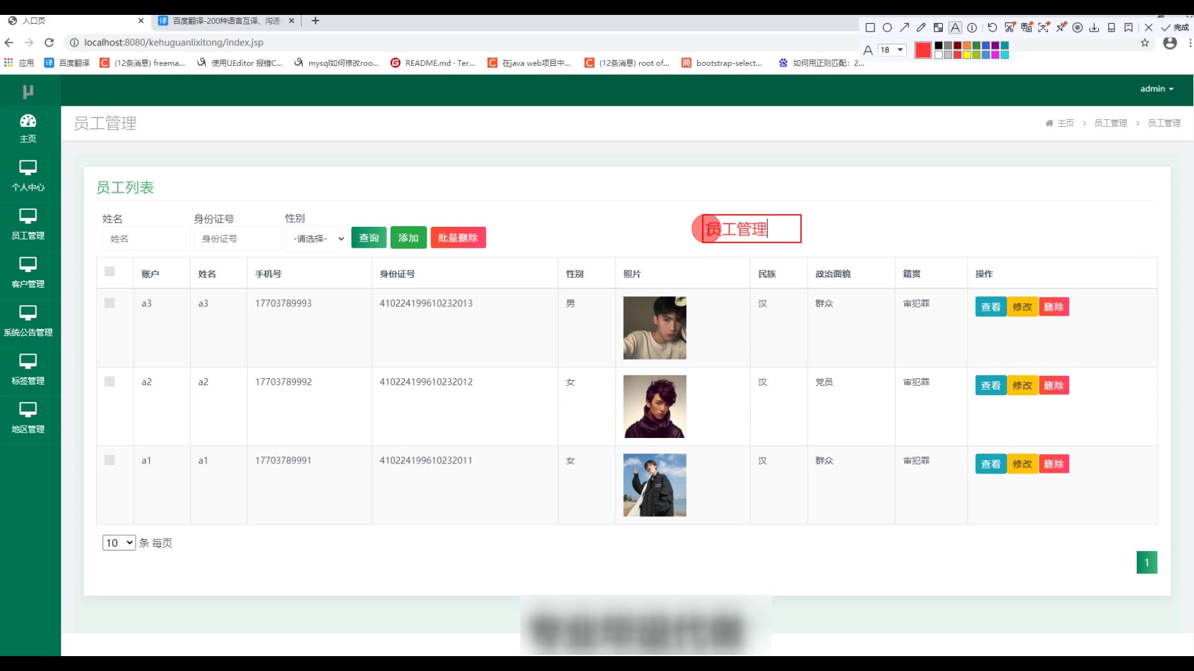Click the scissors screenshot tool icon
This screenshot has width=1194, height=671.
[1009, 27]
